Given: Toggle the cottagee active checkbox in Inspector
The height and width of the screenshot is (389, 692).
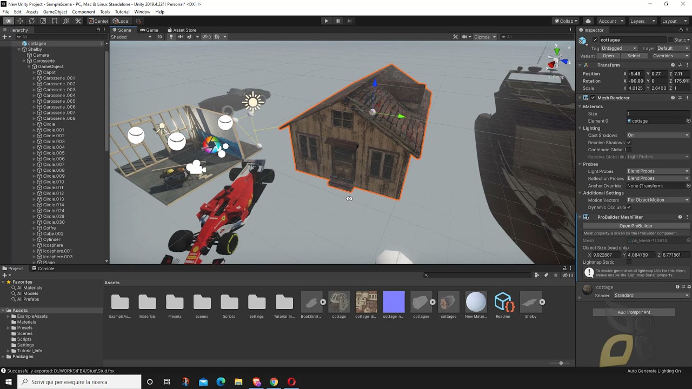Looking at the screenshot, I should (x=595, y=40).
